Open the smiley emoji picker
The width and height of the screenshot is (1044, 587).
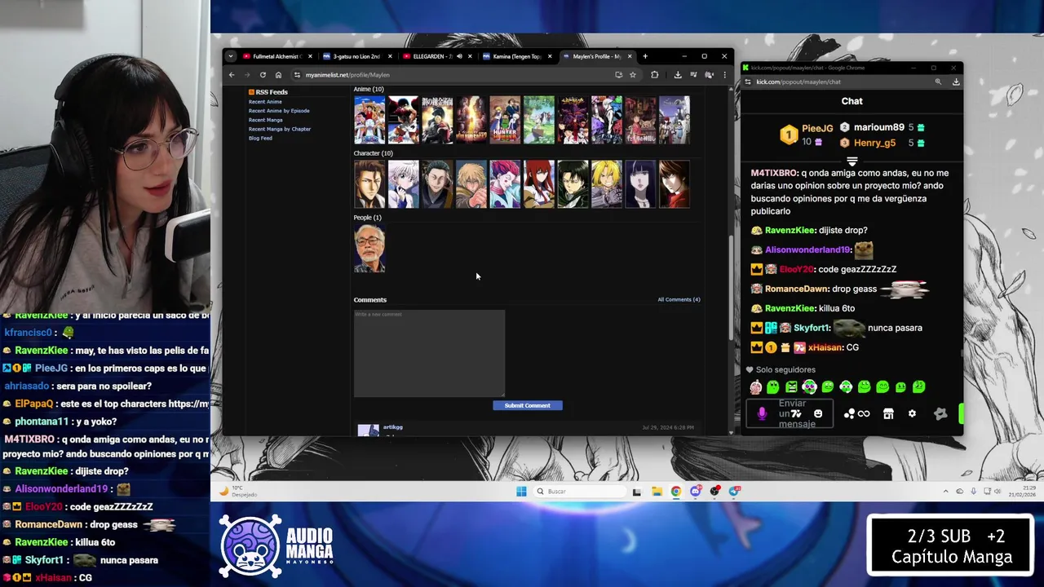818,413
